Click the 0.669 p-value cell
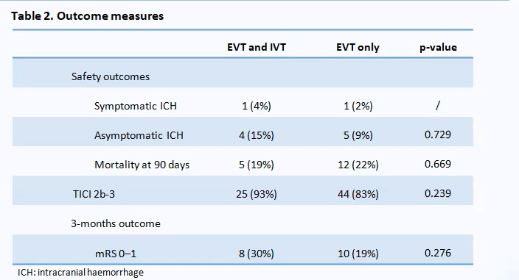519x280 pixels. (x=438, y=164)
